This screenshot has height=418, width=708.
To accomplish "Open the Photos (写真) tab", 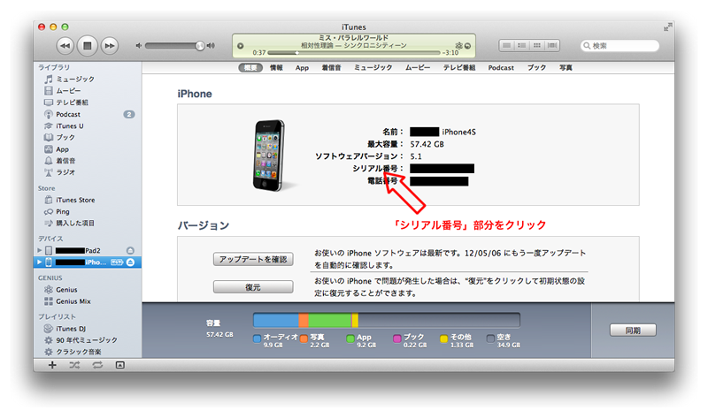I will click(566, 68).
